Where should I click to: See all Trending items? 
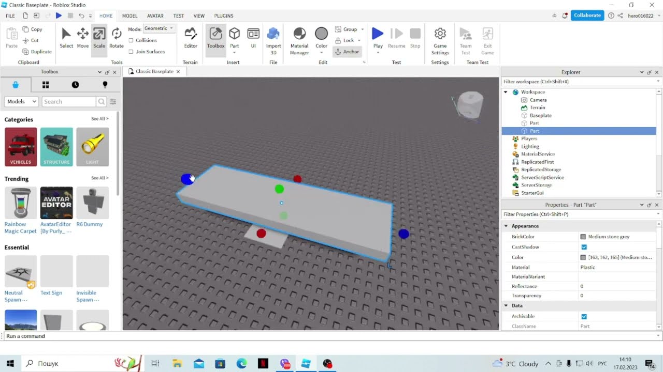click(99, 178)
